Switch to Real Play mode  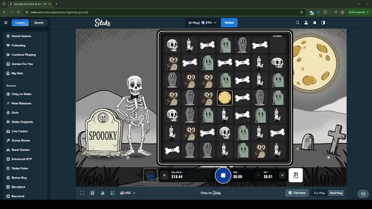tap(336, 193)
